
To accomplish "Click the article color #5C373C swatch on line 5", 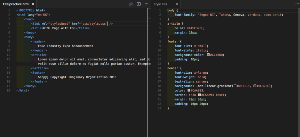I will click(189, 28).
